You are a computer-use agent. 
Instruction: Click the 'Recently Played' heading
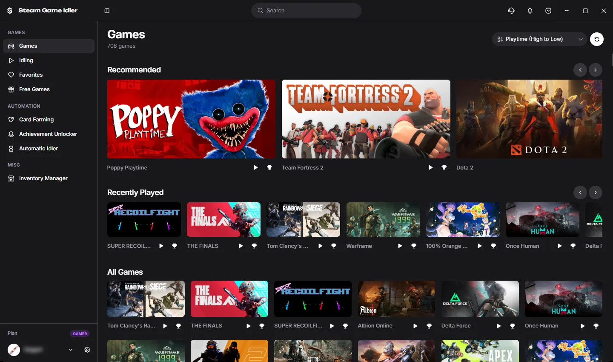point(135,192)
